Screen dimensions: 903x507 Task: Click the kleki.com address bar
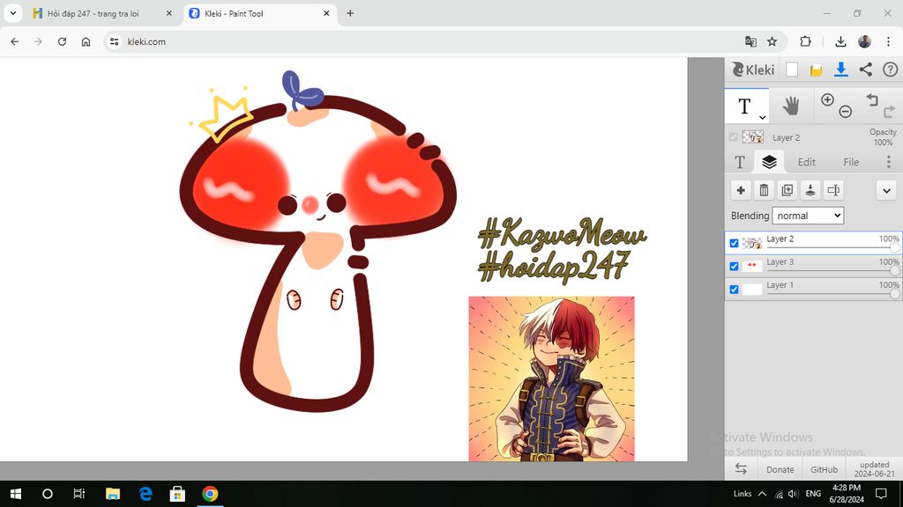pyautogui.click(x=146, y=41)
